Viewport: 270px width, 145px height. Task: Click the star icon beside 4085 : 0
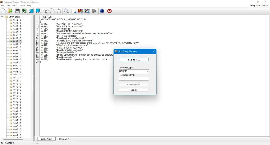tap(11, 123)
